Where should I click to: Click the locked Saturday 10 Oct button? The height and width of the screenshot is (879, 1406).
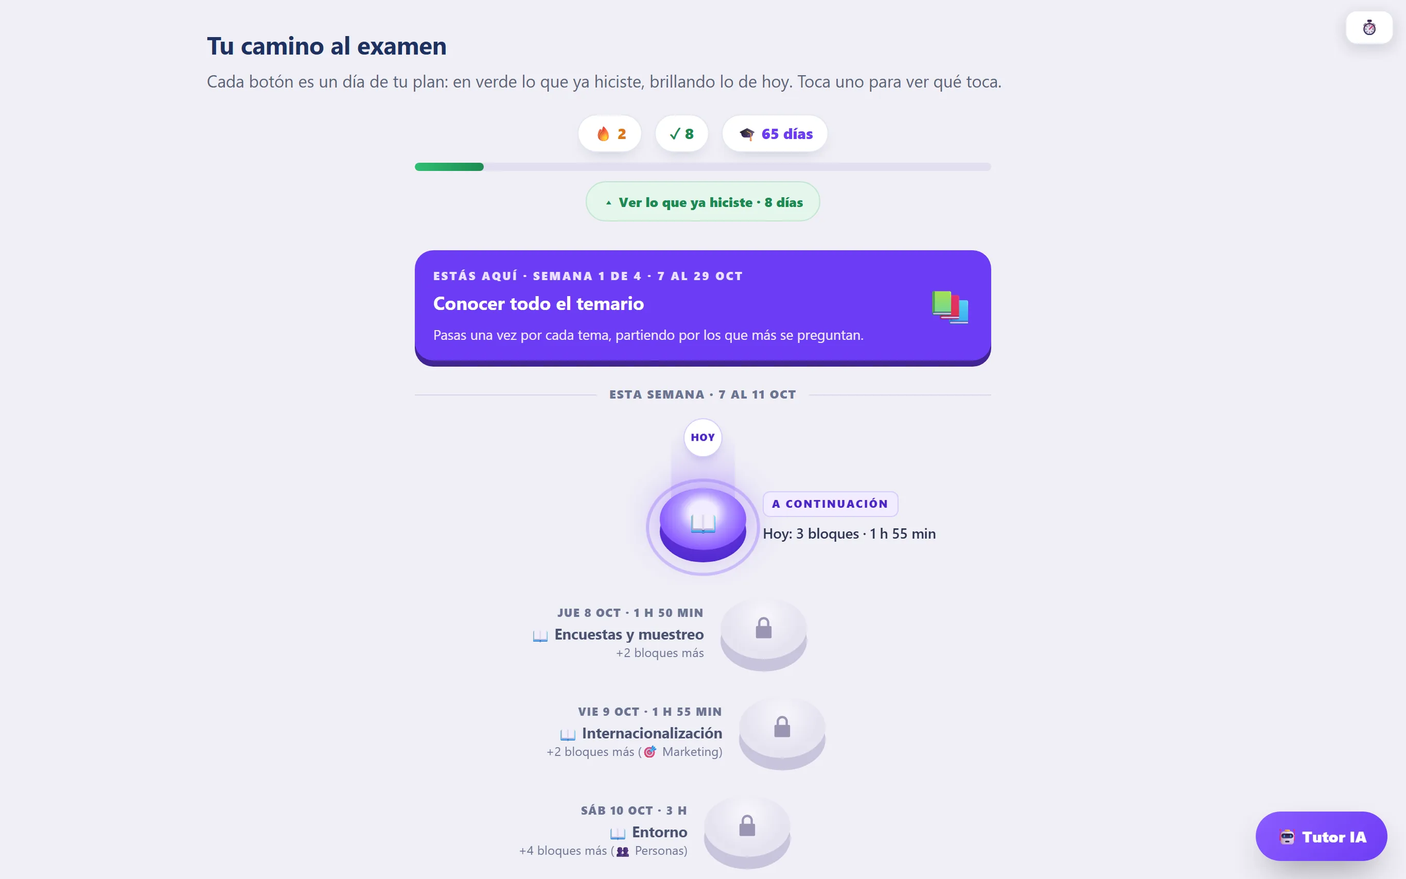pyautogui.click(x=747, y=832)
